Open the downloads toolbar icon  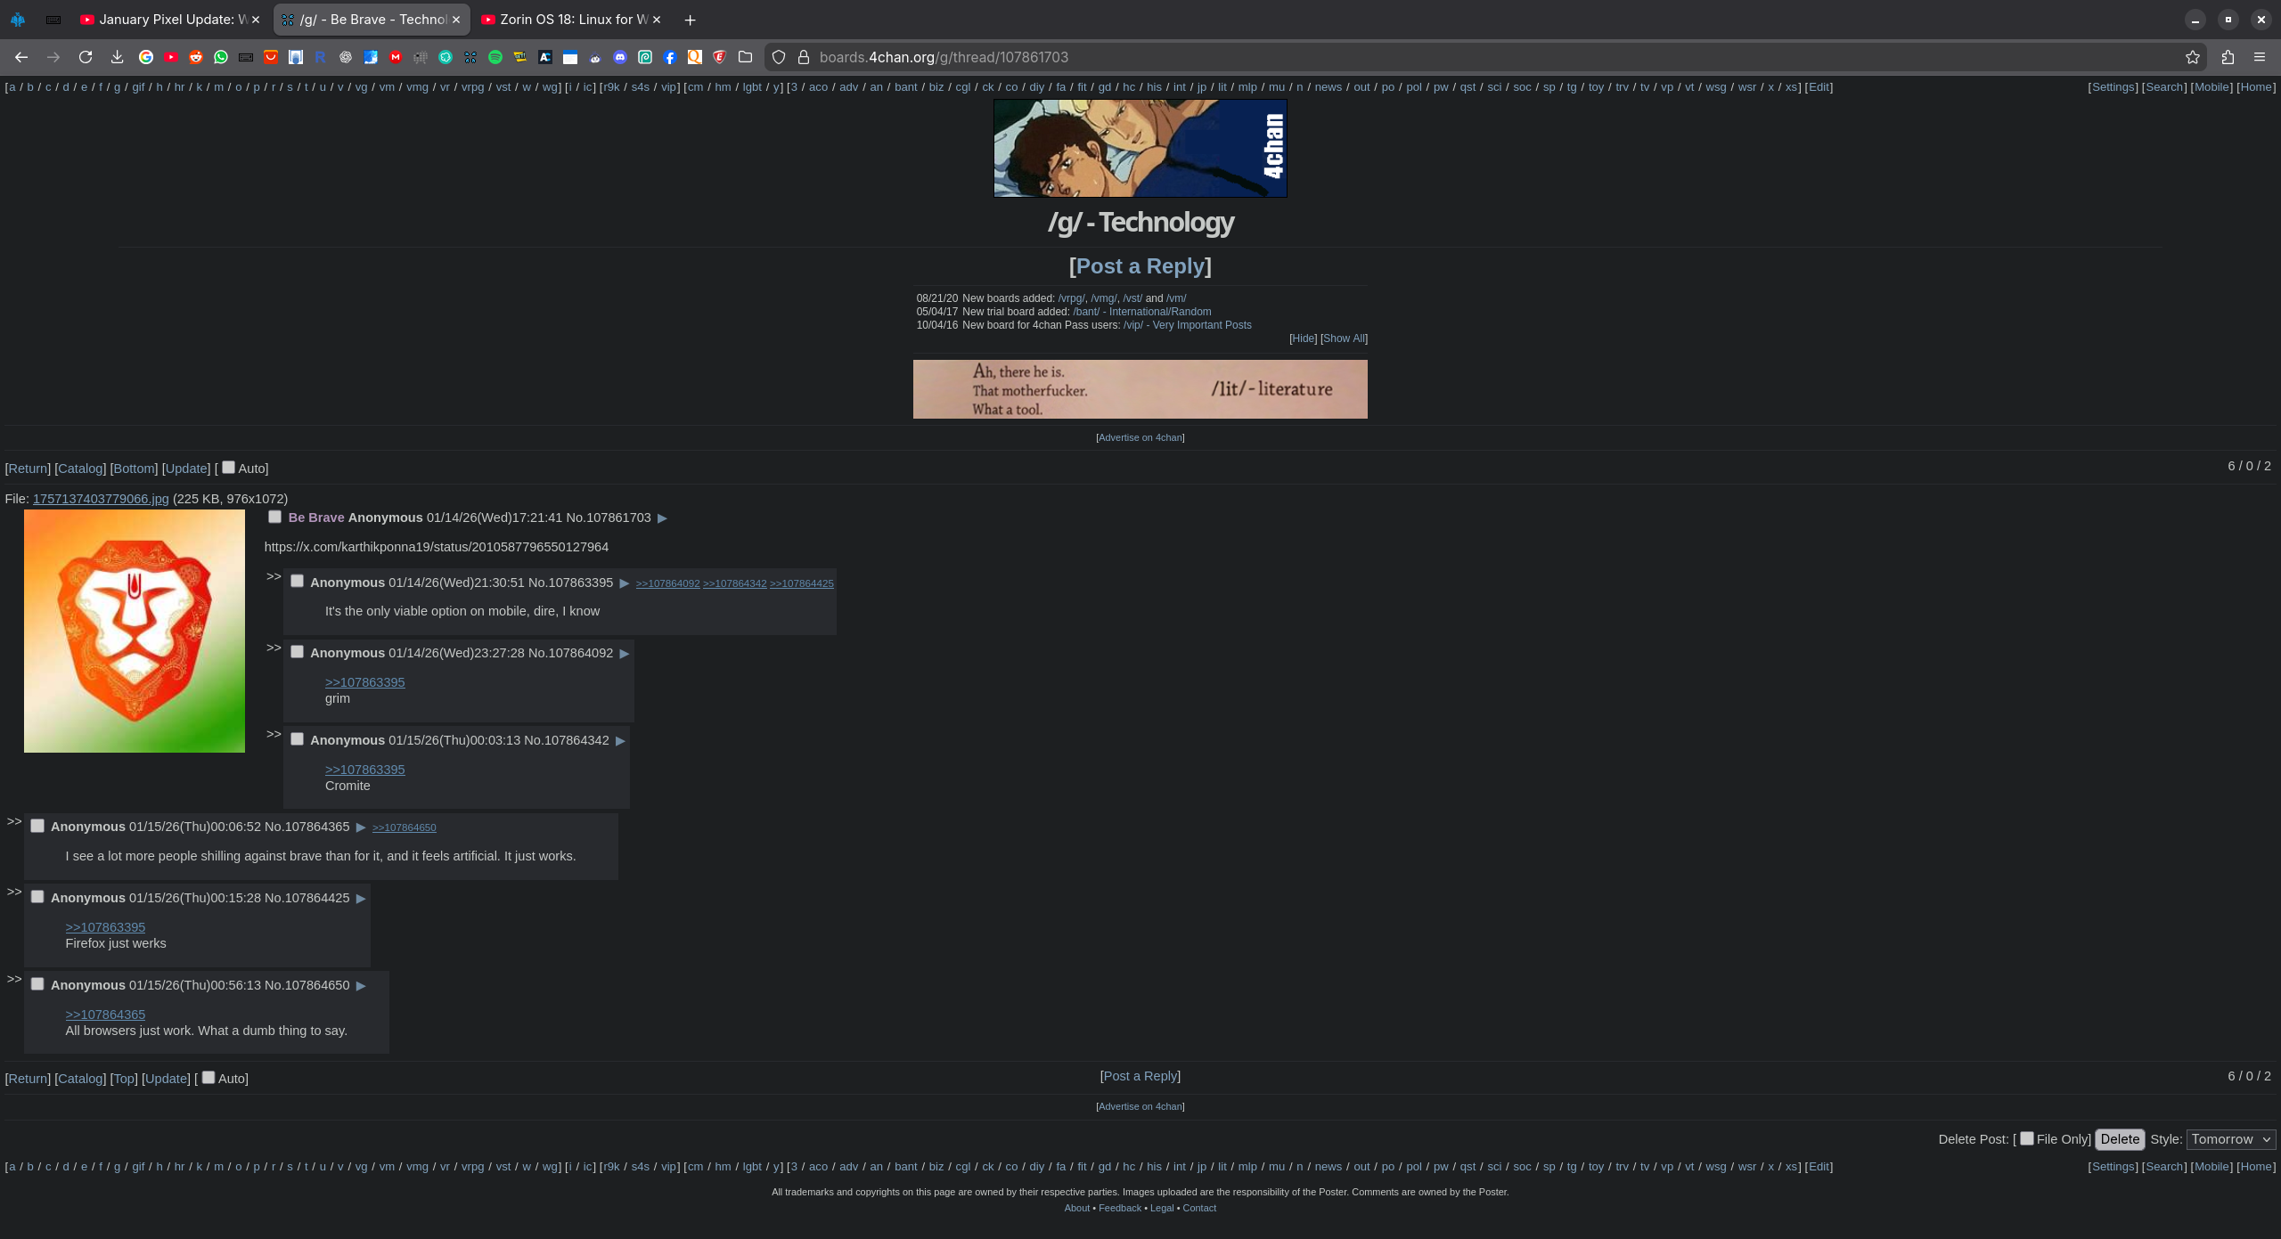pos(117,57)
